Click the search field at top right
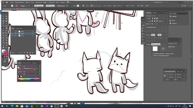The image size is (193, 108). click(176, 2)
